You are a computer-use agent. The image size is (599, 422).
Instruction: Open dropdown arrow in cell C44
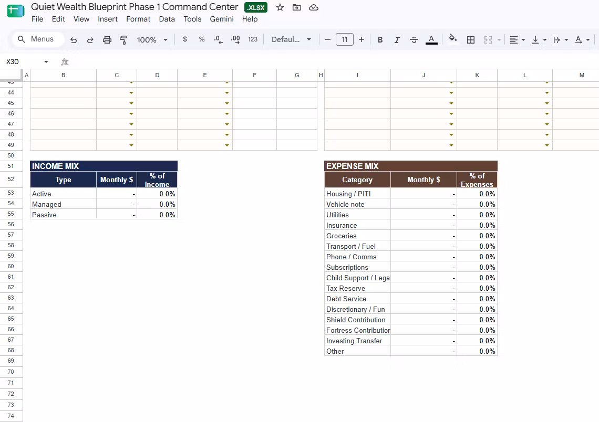[131, 93]
